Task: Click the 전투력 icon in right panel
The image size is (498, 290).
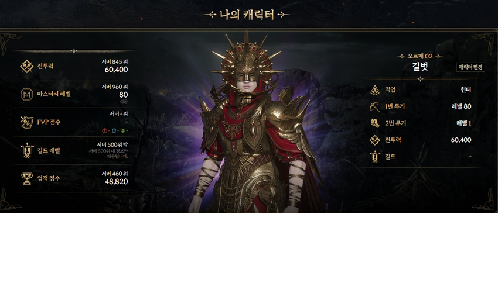Action: pos(375,140)
